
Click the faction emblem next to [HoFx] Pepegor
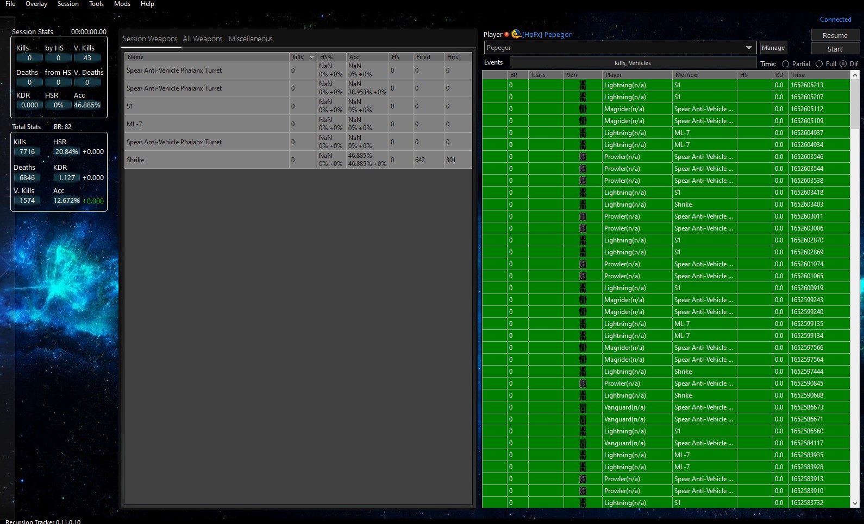point(516,34)
